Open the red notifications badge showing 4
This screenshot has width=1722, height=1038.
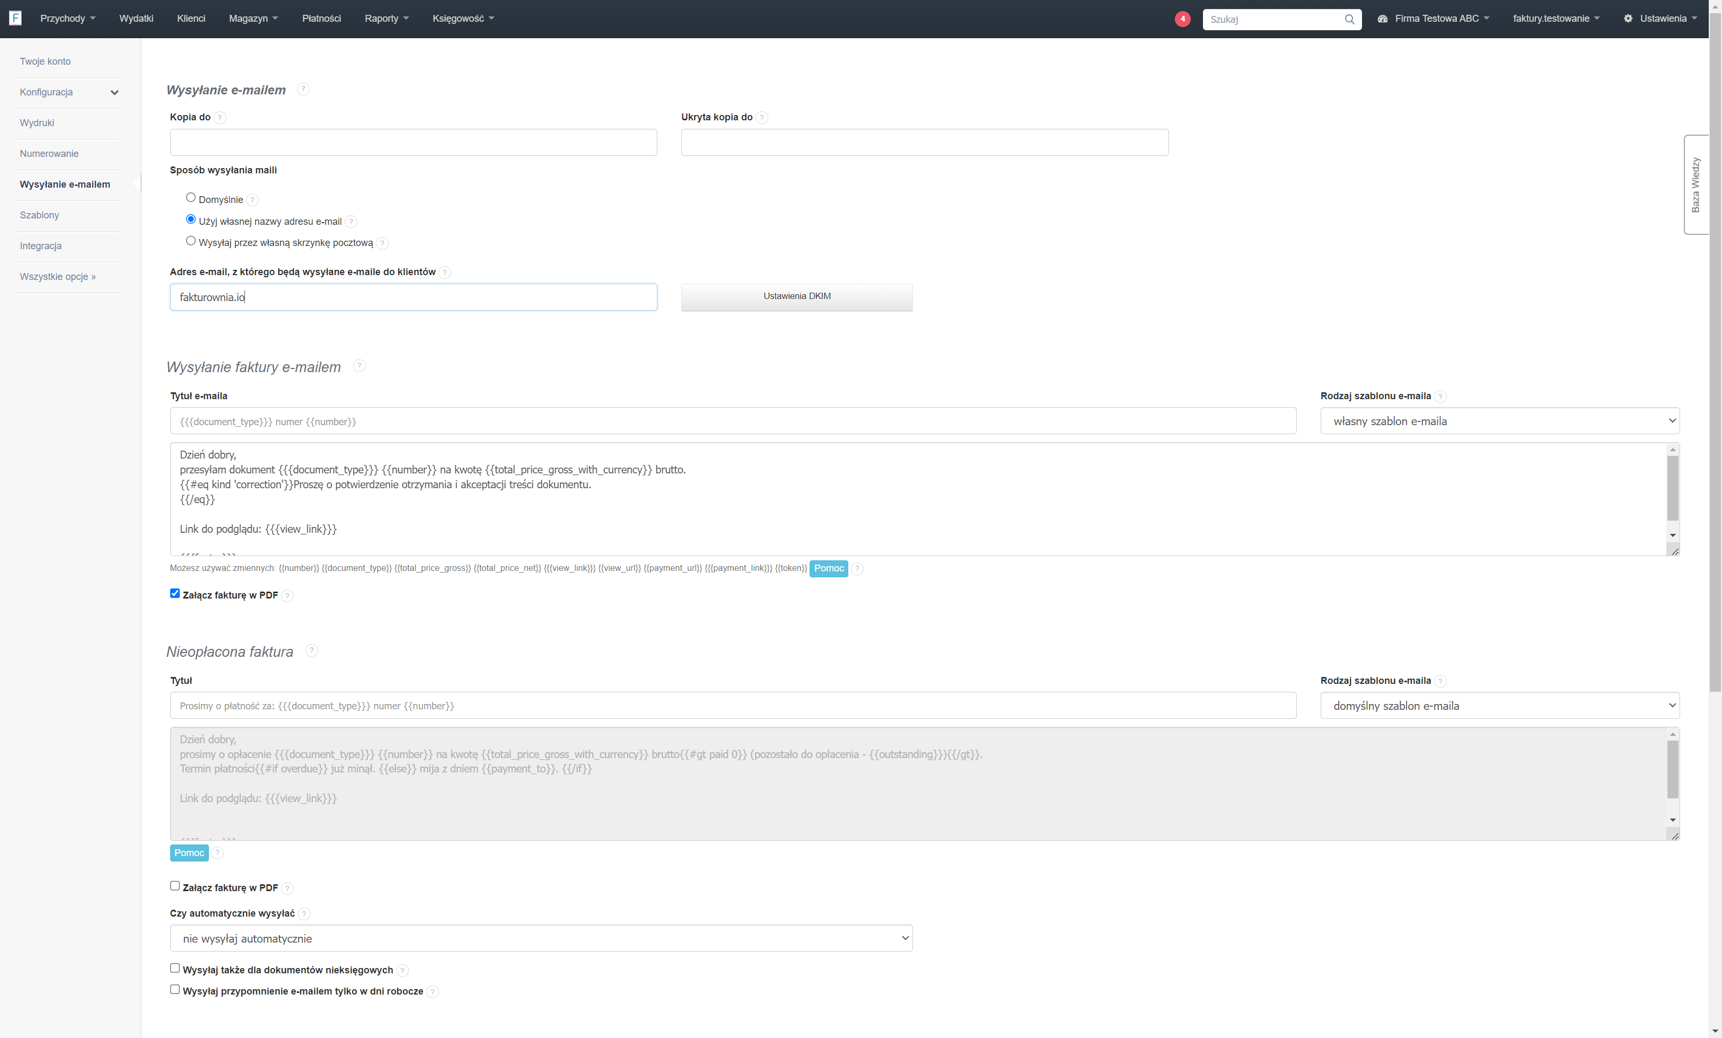pyautogui.click(x=1182, y=19)
